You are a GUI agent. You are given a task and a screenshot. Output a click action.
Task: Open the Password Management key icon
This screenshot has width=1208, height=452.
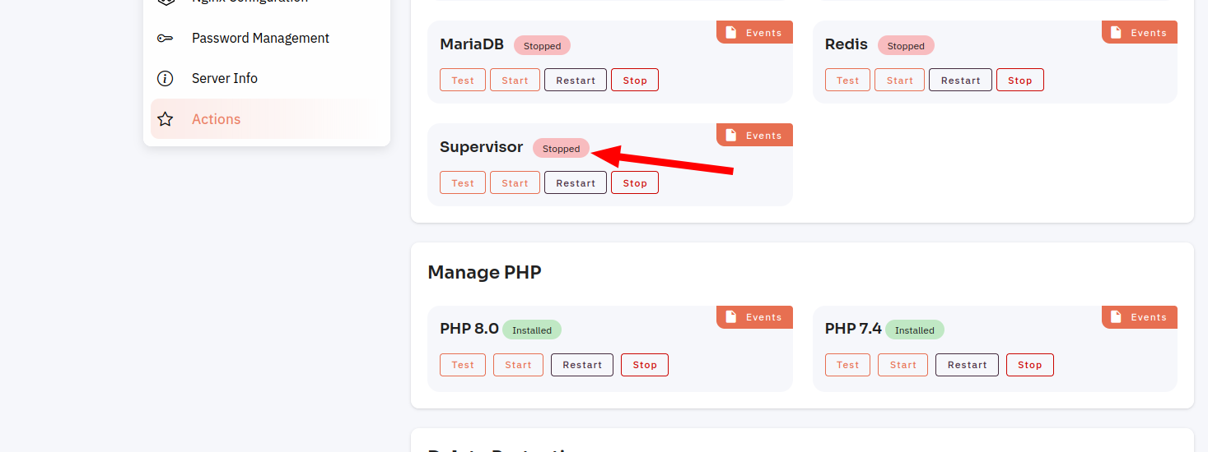tap(165, 39)
